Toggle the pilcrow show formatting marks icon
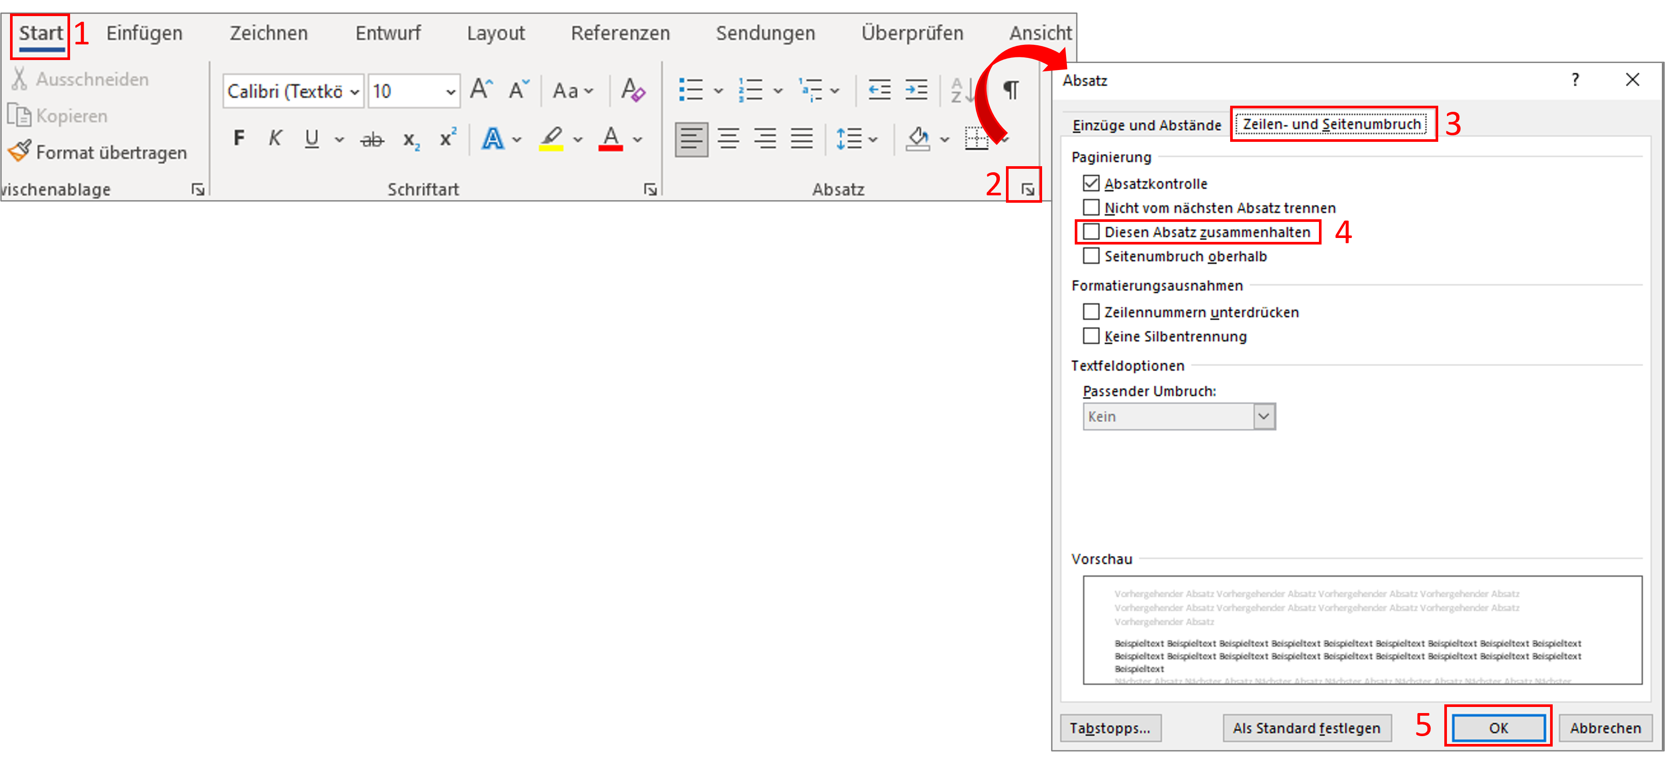Viewport: 1665px width, 767px height. 1010,90
